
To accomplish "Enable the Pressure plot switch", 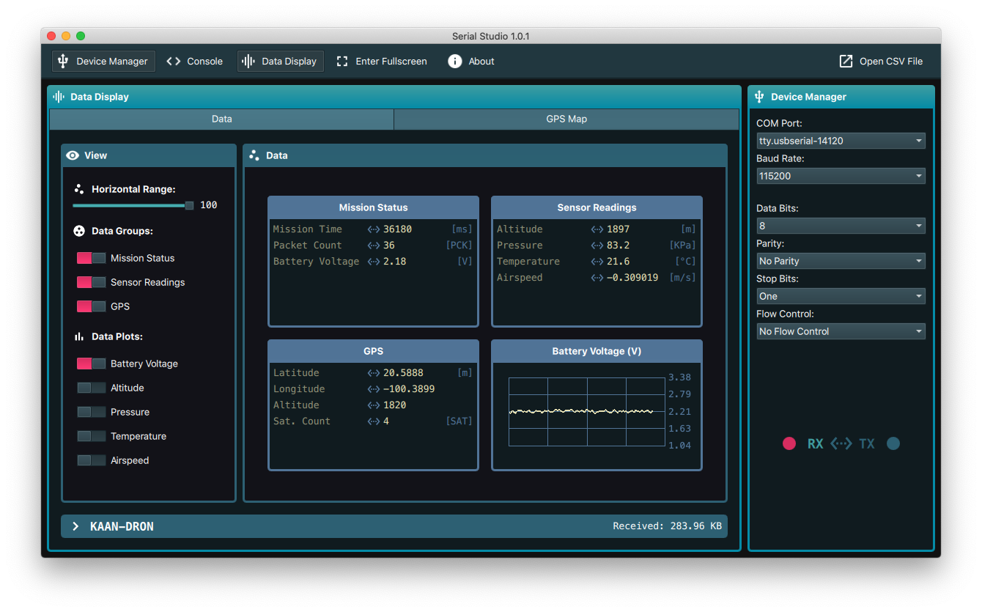I will (x=92, y=412).
